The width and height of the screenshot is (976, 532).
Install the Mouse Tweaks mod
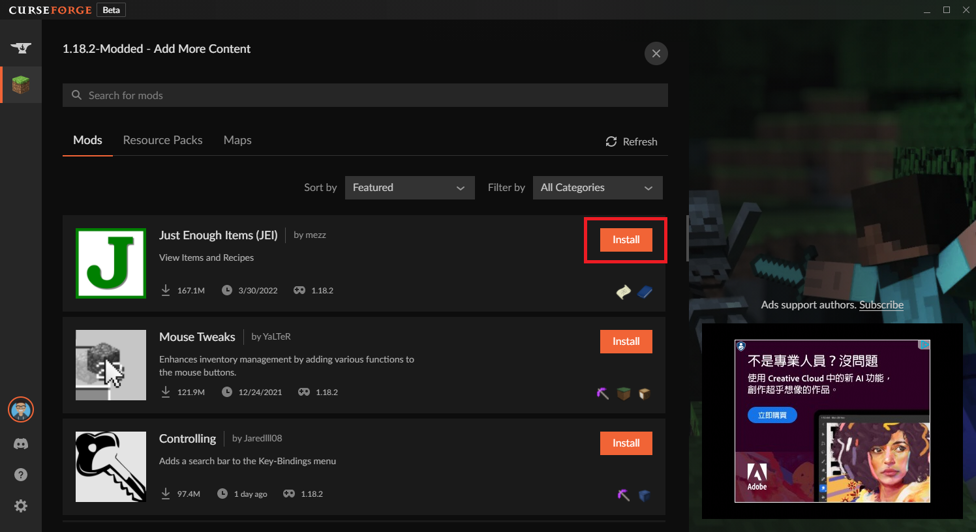click(626, 342)
